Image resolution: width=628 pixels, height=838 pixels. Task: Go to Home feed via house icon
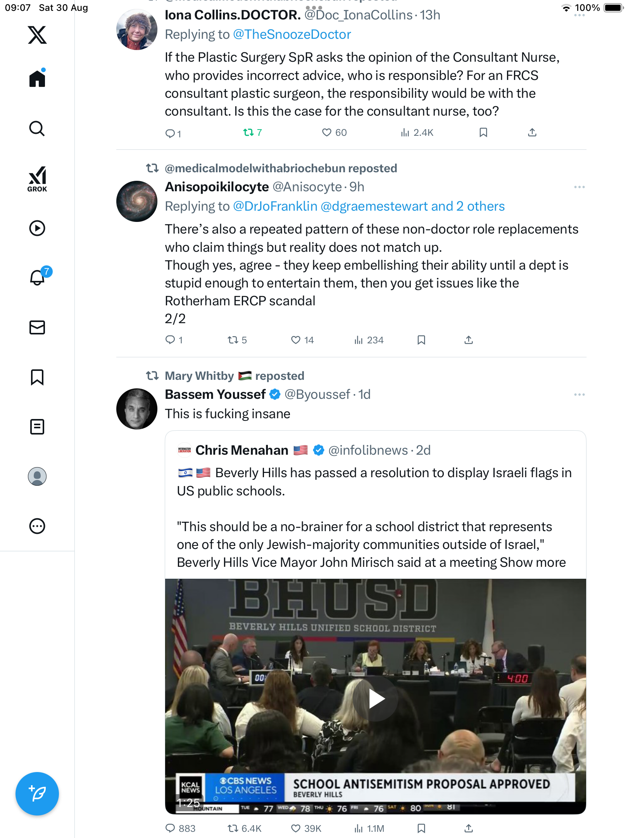(37, 79)
